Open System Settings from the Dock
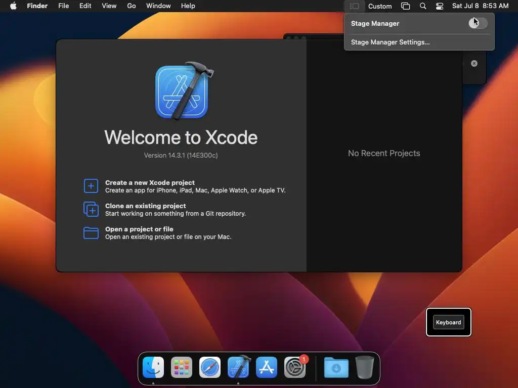The height and width of the screenshot is (388, 518). tap(295, 367)
